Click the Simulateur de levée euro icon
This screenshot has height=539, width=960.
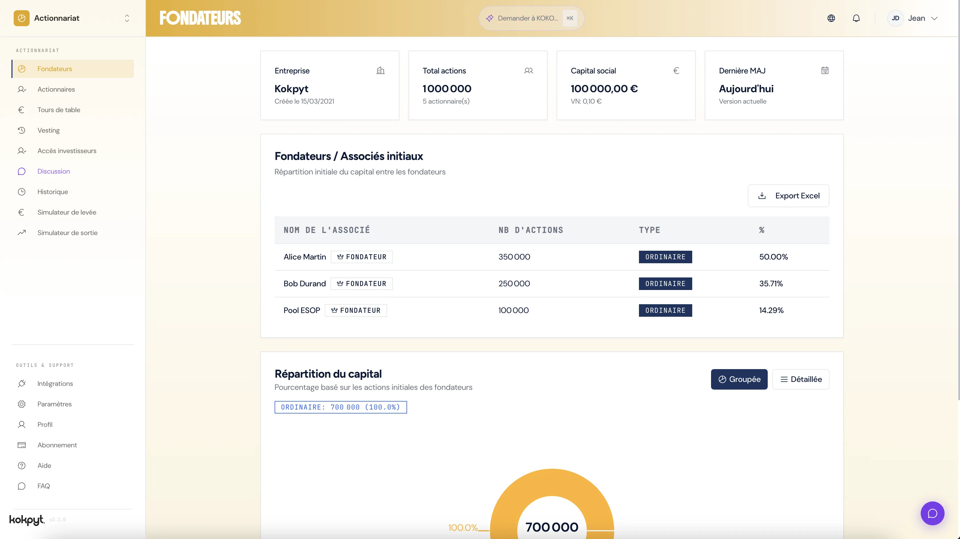[22, 212]
